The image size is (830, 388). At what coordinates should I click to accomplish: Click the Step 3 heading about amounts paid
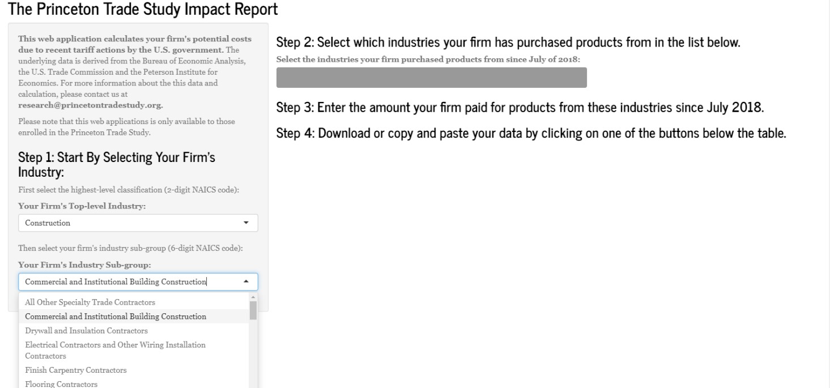[x=520, y=108]
